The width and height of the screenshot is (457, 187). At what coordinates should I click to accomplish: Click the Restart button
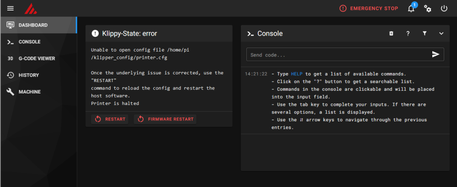110,119
